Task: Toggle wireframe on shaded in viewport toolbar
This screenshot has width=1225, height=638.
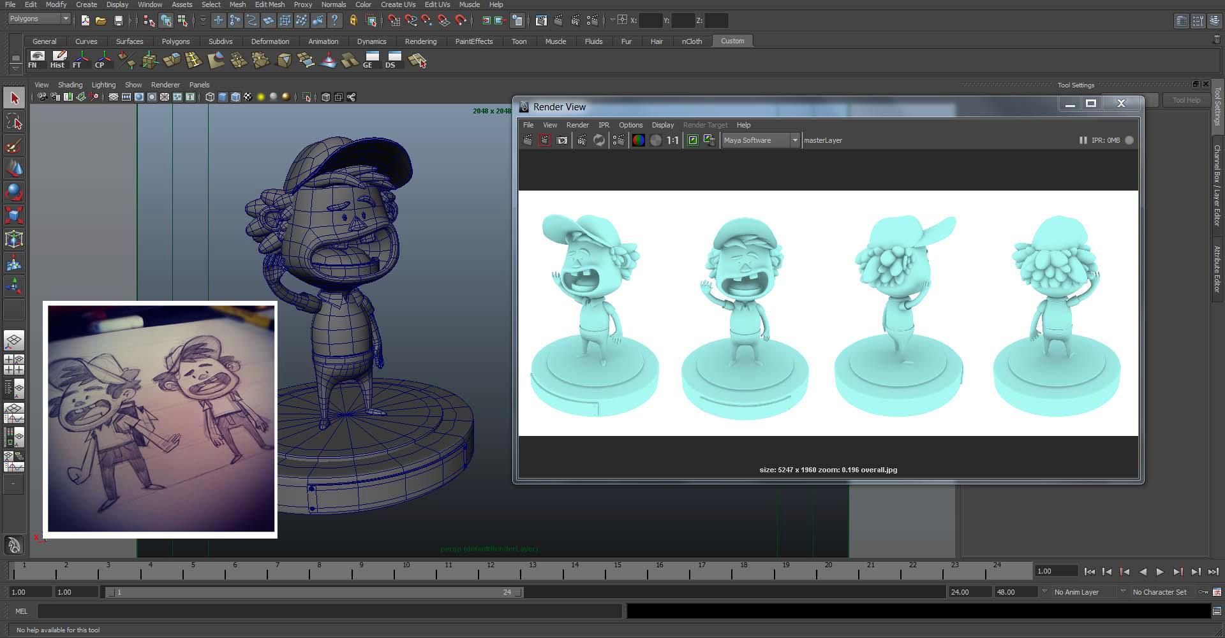Action: click(235, 97)
